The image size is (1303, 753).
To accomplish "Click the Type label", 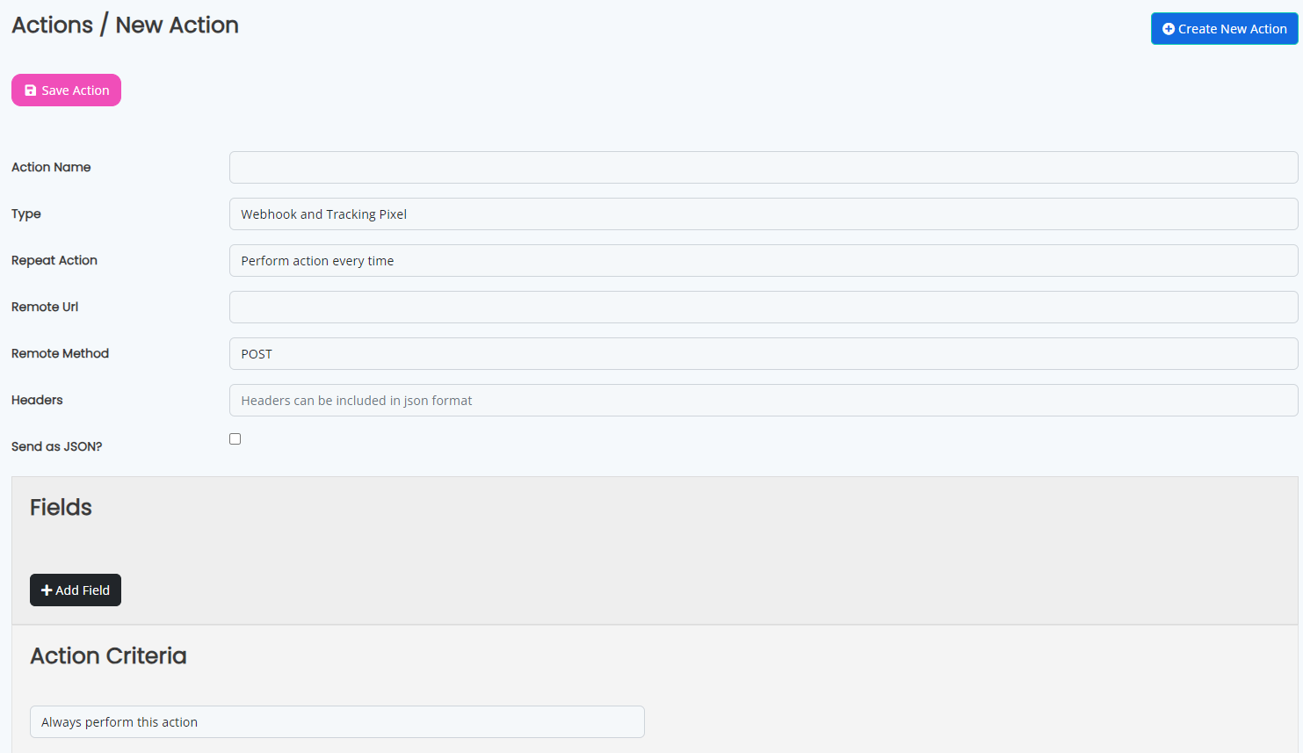I will click(26, 214).
